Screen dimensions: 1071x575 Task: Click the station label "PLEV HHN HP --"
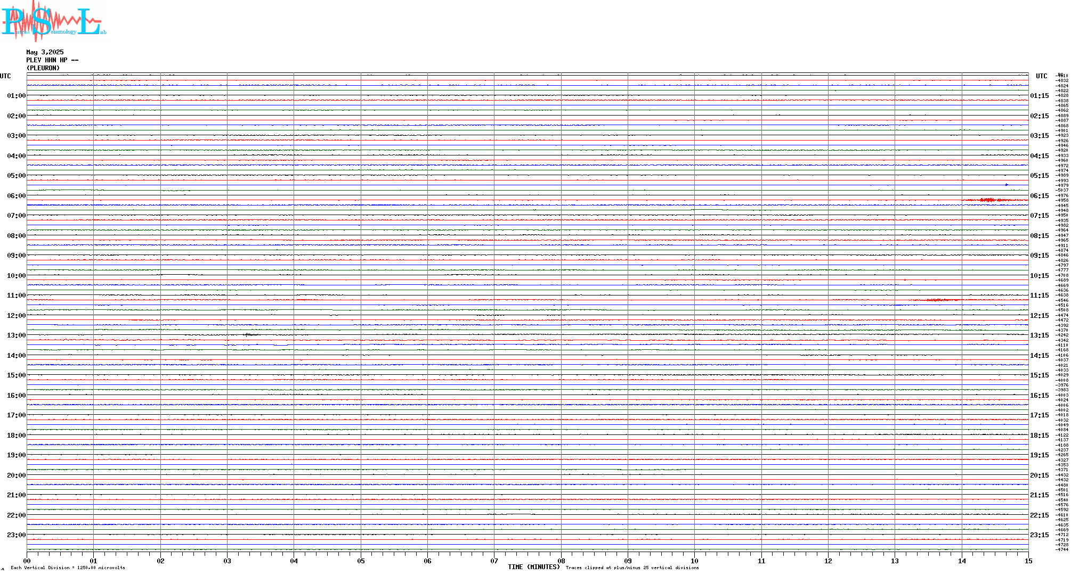pyautogui.click(x=52, y=60)
